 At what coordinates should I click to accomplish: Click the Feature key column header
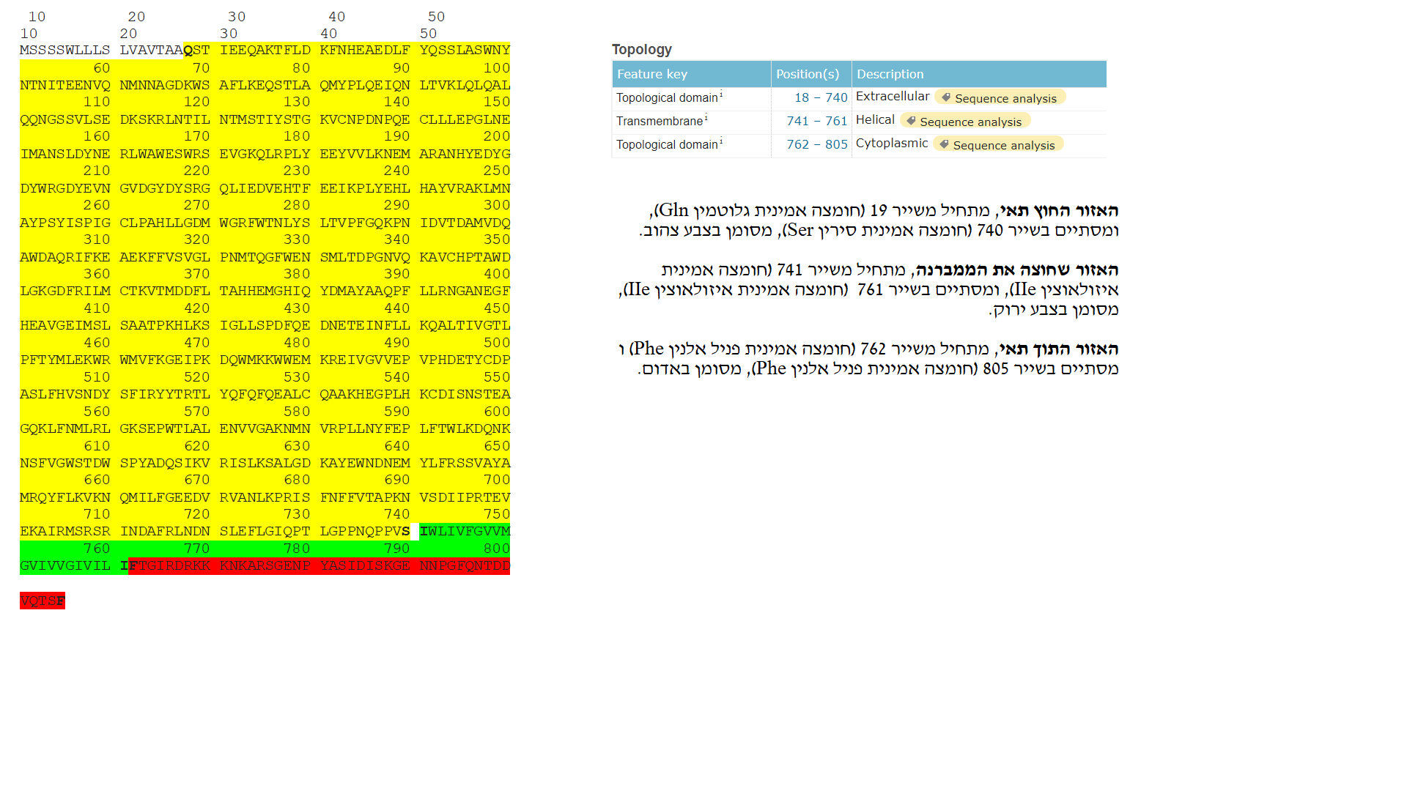click(x=651, y=74)
